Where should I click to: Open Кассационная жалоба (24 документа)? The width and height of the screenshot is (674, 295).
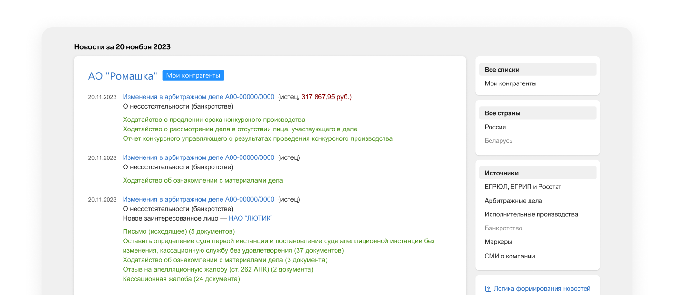(181, 279)
